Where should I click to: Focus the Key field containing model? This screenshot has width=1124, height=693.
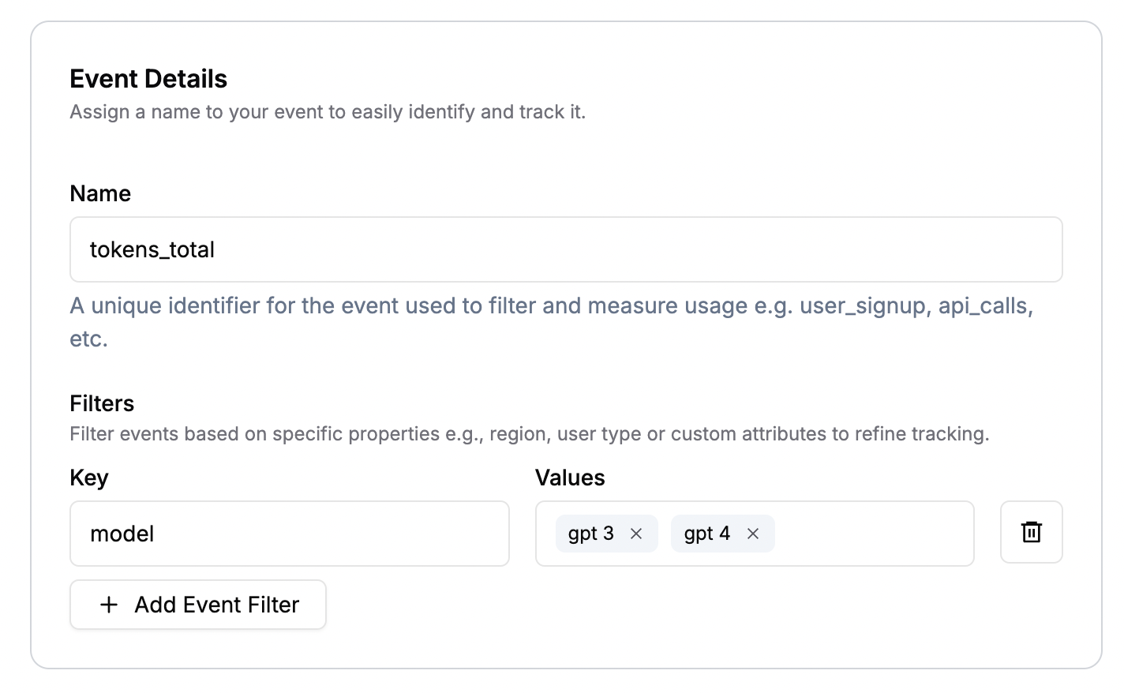pyautogui.click(x=290, y=534)
